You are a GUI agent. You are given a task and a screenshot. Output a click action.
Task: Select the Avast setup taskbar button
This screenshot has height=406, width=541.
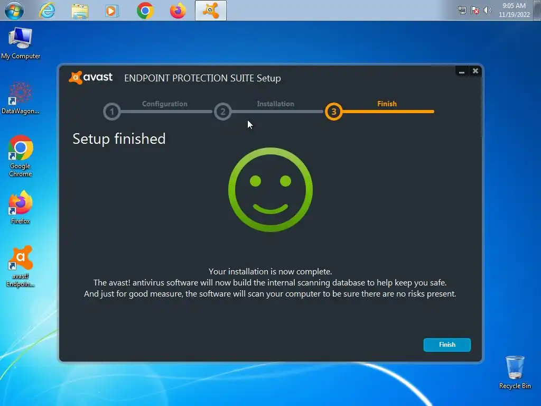[210, 11]
